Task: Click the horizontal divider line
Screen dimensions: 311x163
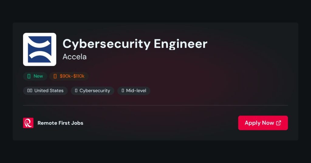Action: (x=155, y=105)
